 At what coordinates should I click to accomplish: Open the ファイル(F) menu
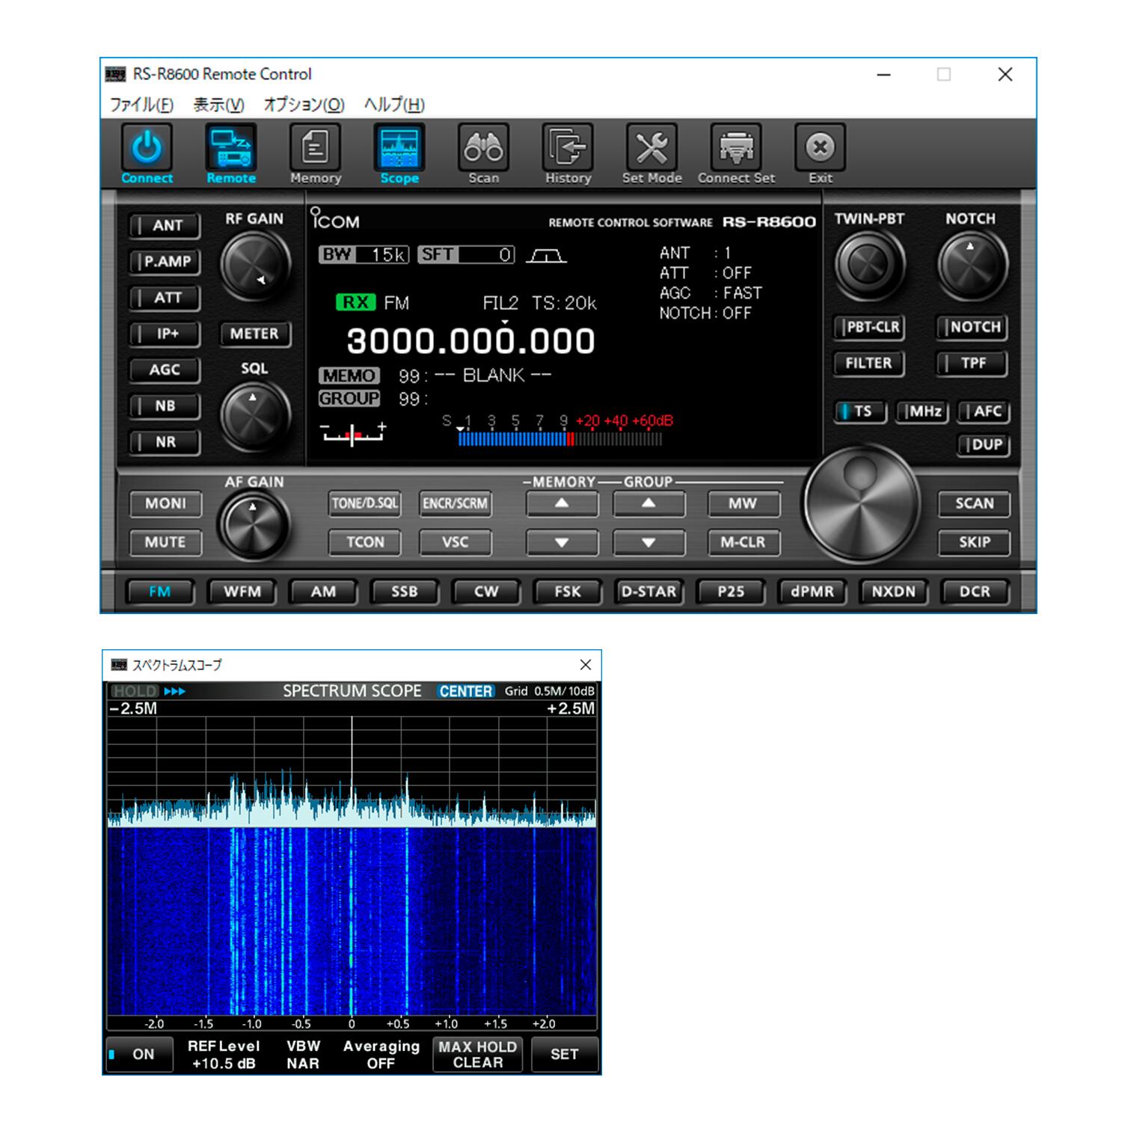click(x=141, y=105)
